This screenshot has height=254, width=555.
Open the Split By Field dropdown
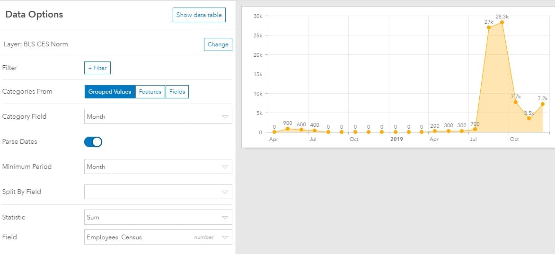click(x=158, y=192)
